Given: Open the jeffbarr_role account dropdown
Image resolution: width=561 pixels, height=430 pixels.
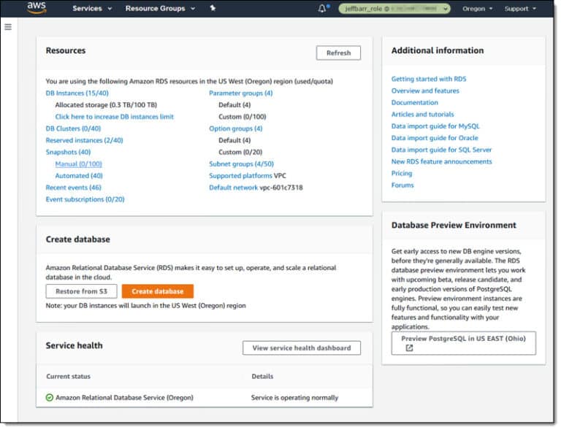Looking at the screenshot, I should [x=394, y=8].
